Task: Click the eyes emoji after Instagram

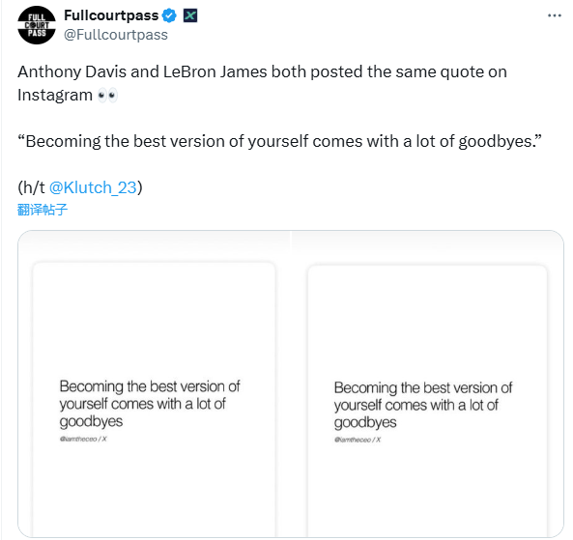Action: [107, 96]
